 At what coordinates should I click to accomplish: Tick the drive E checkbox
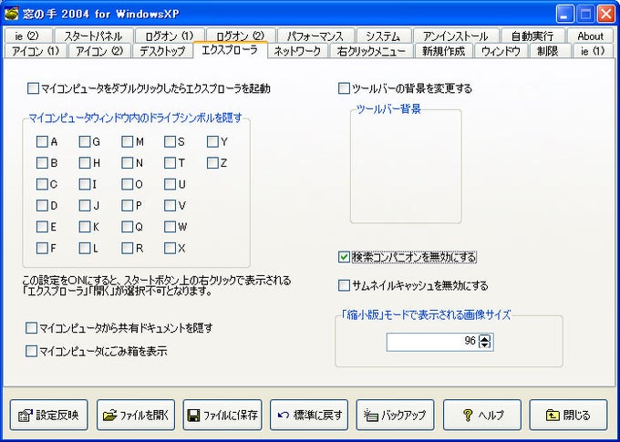tap(42, 227)
